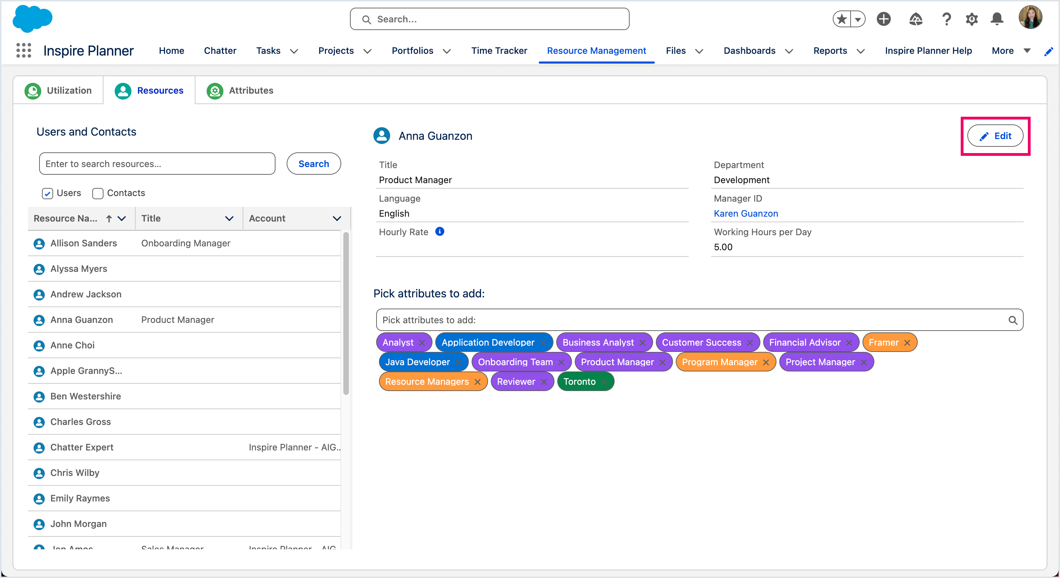Remove the Customer Success pill
The image size is (1060, 578).
click(750, 343)
